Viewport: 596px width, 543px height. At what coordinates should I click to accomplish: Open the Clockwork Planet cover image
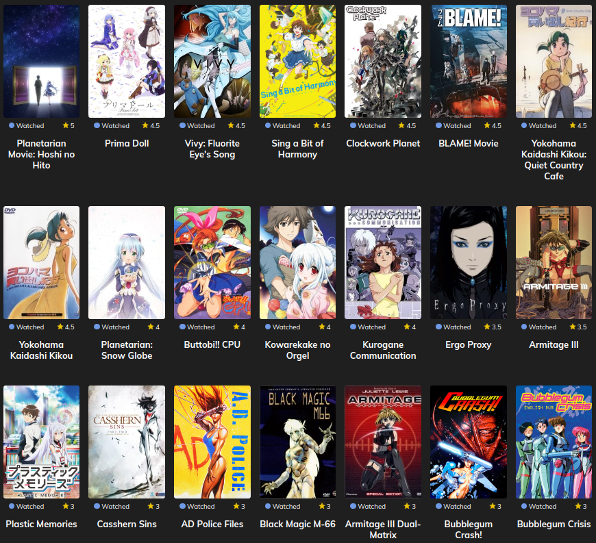(383, 61)
